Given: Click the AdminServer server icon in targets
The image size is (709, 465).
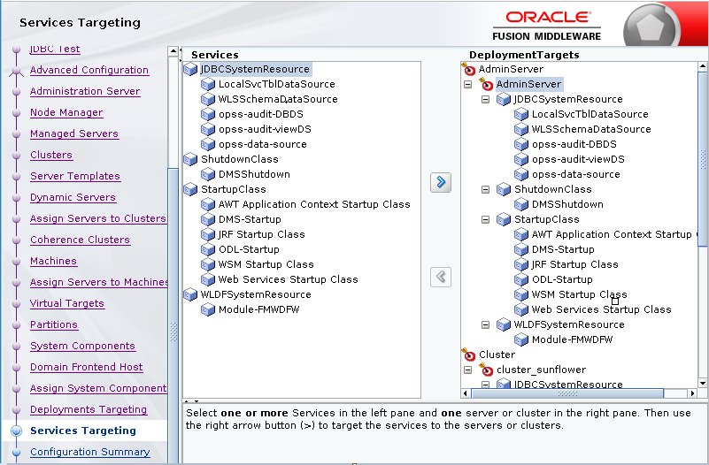Looking at the screenshot, I should tap(486, 84).
